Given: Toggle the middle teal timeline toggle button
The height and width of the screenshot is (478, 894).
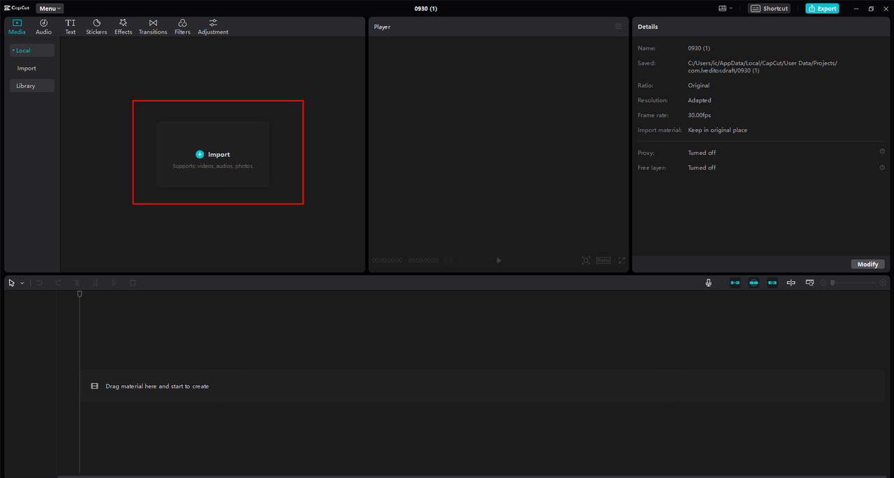Looking at the screenshot, I should point(754,283).
